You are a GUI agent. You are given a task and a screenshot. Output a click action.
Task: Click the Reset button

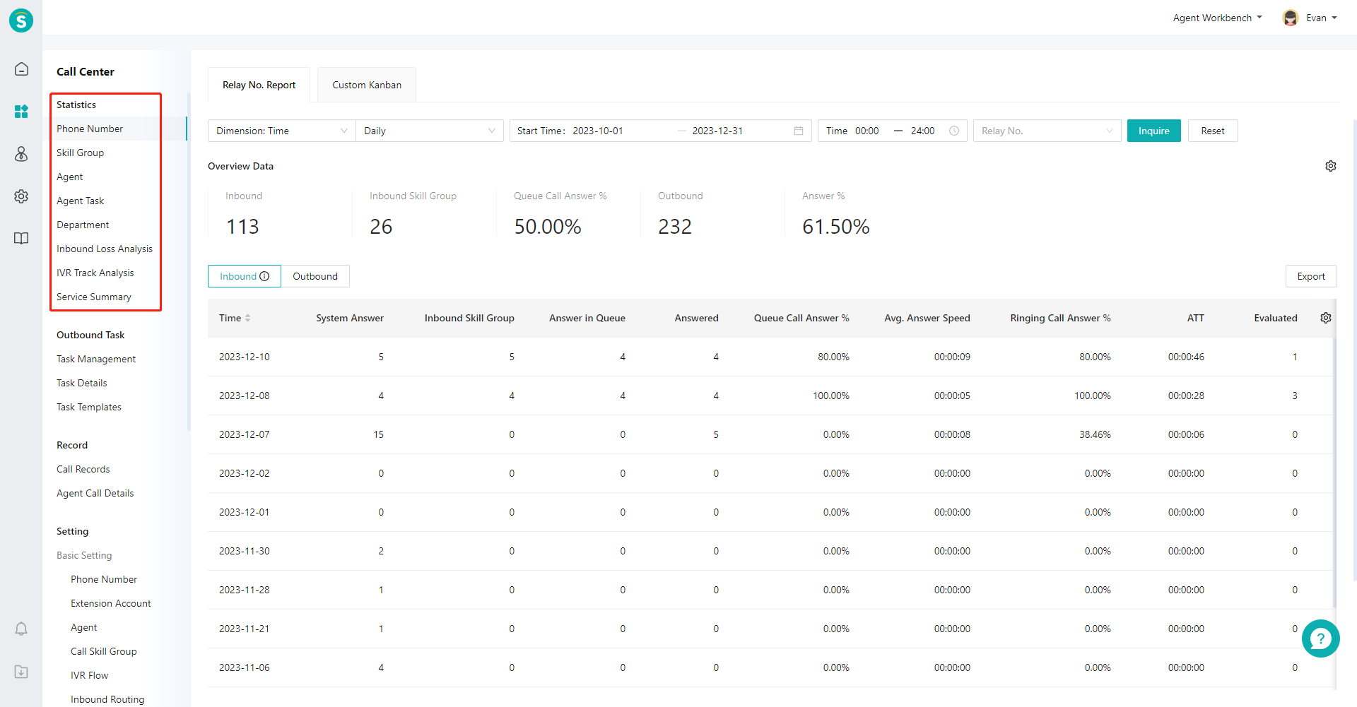1213,131
